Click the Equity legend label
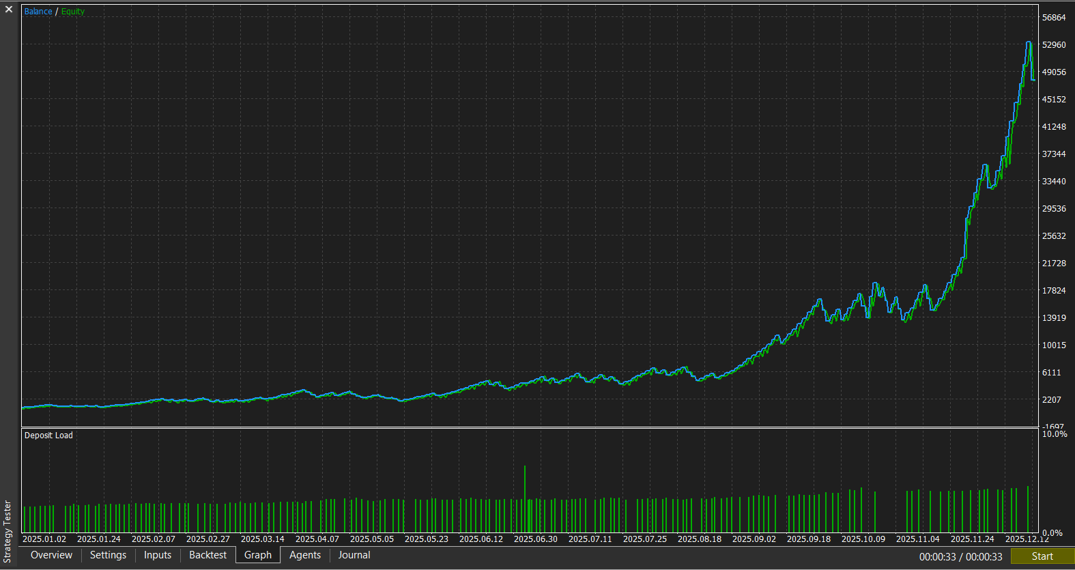Viewport: 1075px width, 570px height. (73, 12)
